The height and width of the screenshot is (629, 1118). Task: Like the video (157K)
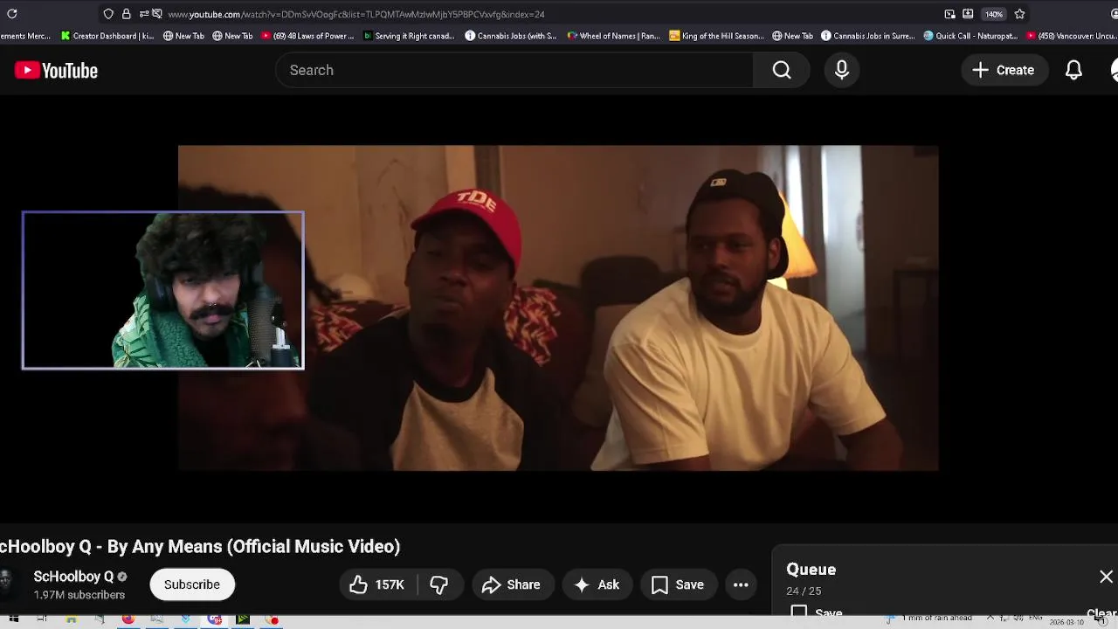click(x=377, y=584)
